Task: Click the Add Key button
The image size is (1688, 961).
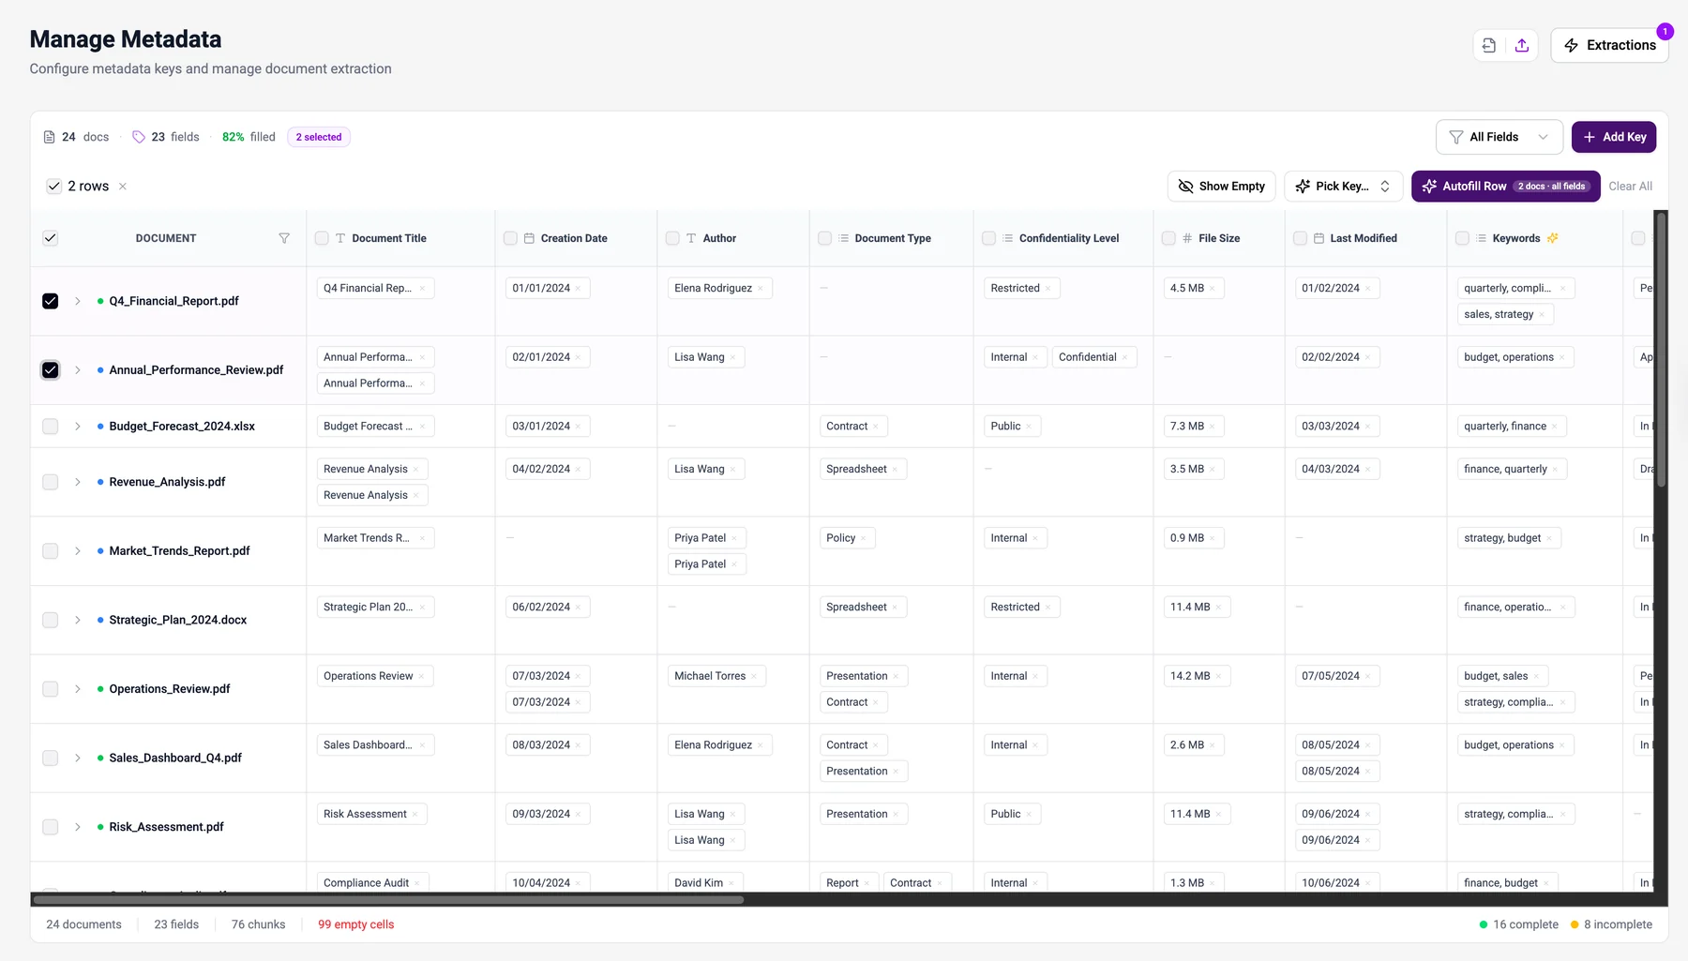Action: (1614, 137)
